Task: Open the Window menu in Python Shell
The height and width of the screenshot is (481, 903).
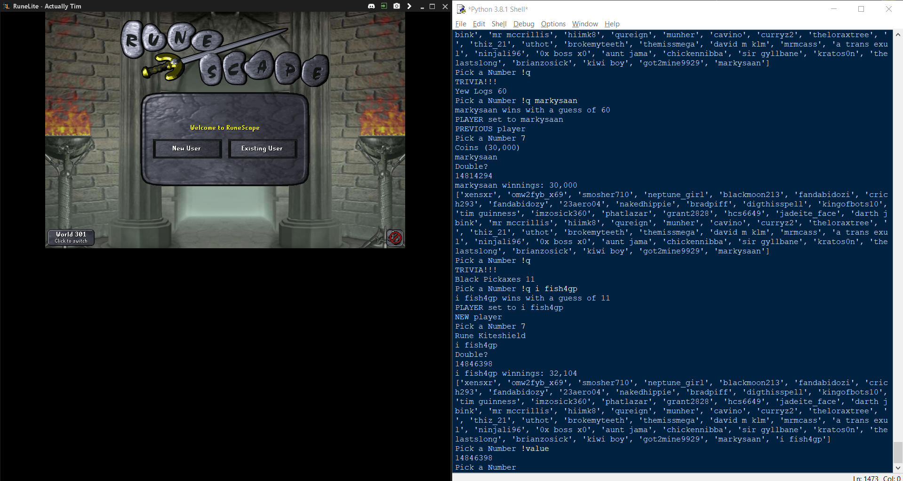Action: click(x=585, y=24)
